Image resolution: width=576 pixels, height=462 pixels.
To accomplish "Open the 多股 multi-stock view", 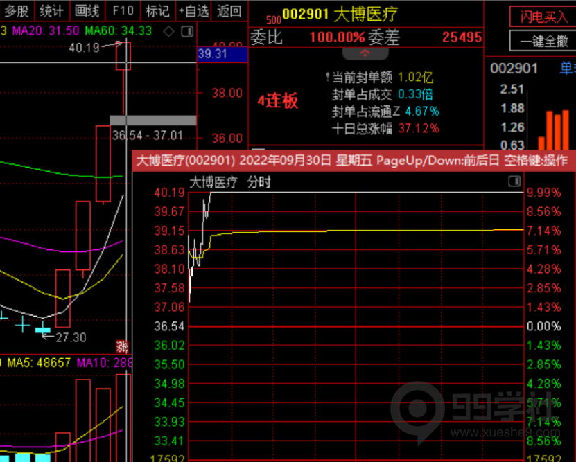I will [x=17, y=10].
